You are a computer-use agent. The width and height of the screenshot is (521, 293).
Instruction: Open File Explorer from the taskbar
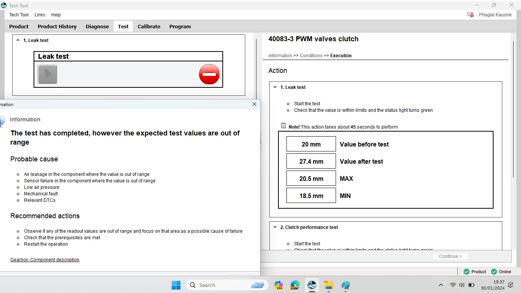329,285
